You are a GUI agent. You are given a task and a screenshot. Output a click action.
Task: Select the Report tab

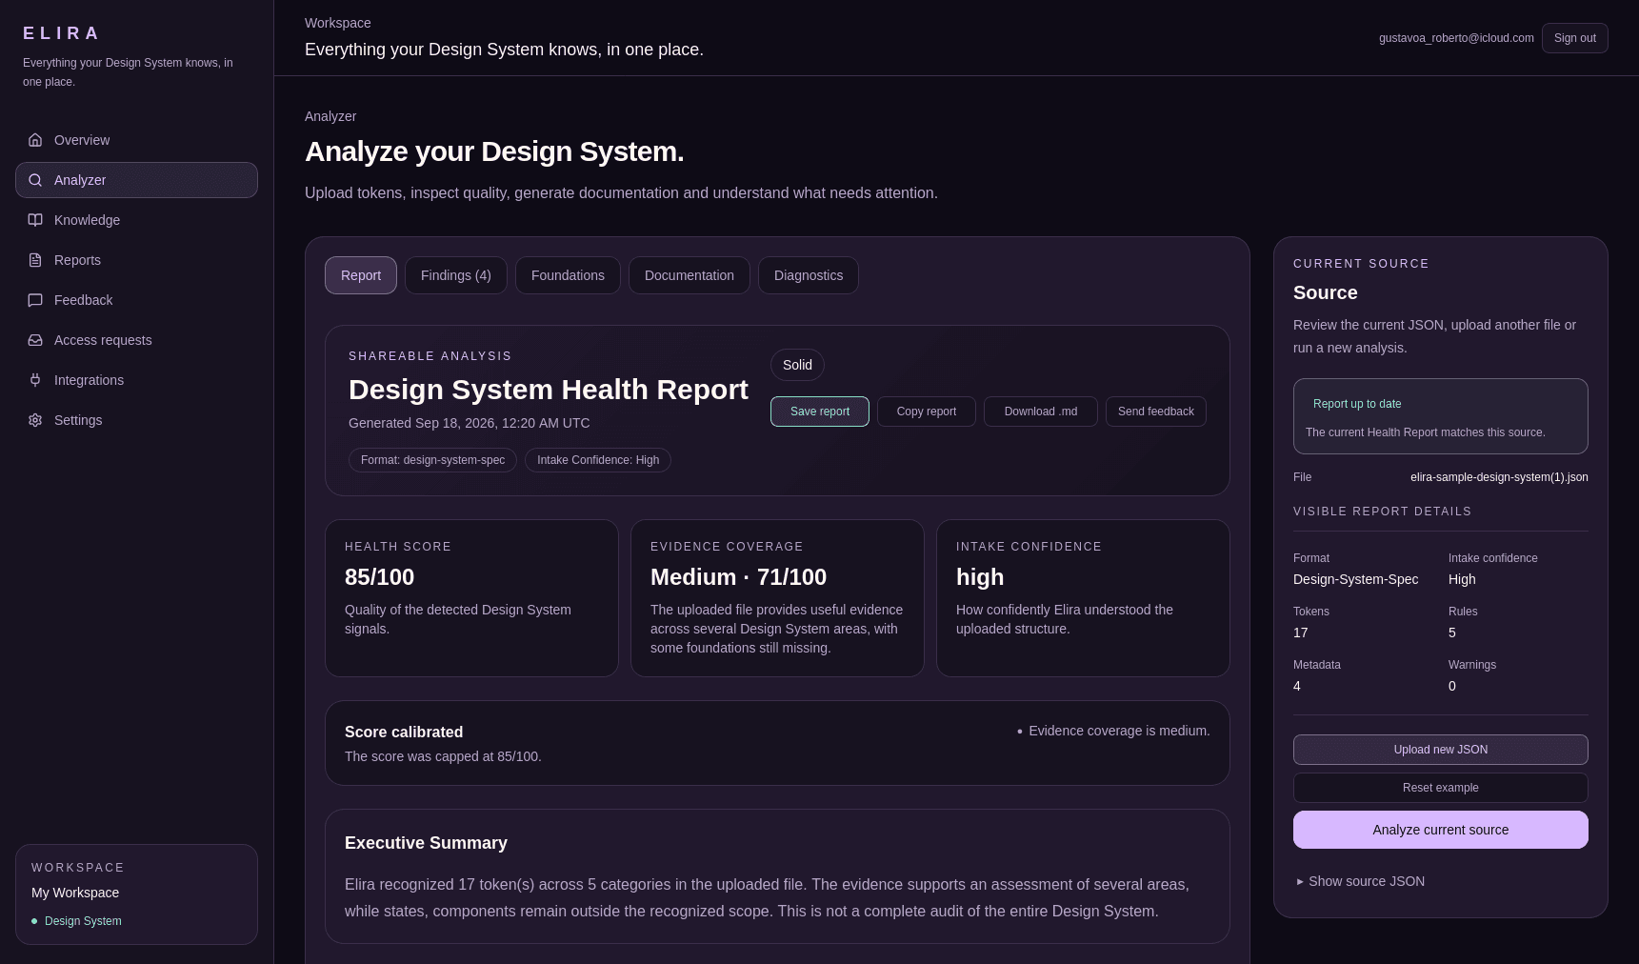pyautogui.click(x=361, y=275)
